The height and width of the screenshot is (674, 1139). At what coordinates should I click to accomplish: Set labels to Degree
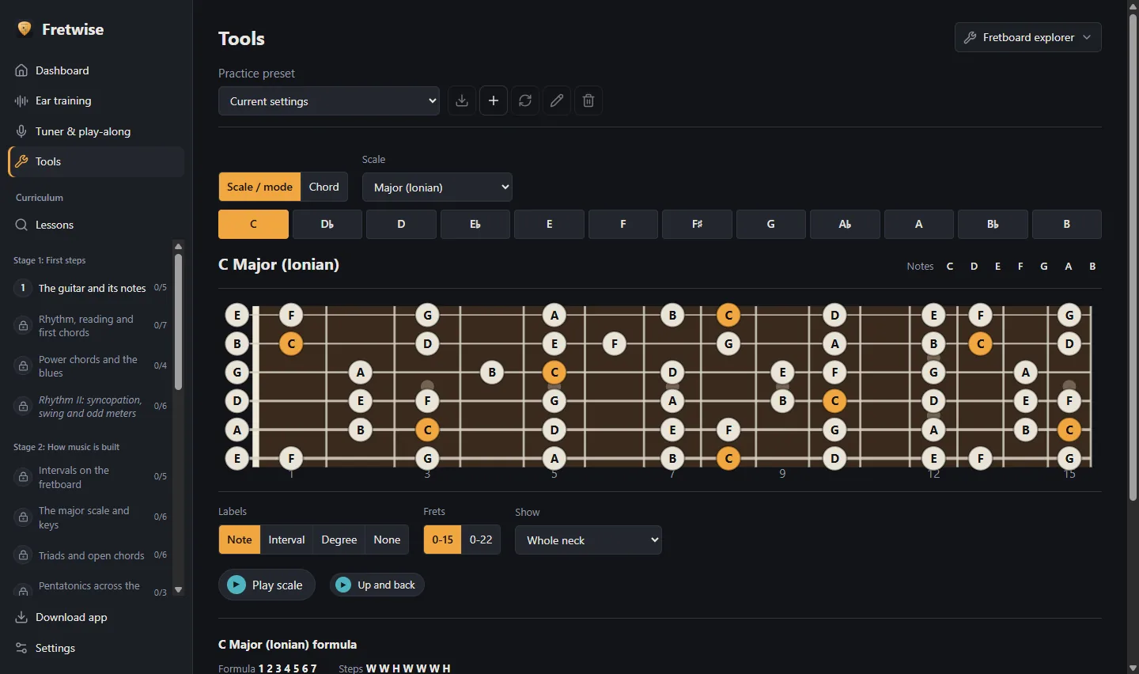pyautogui.click(x=339, y=540)
